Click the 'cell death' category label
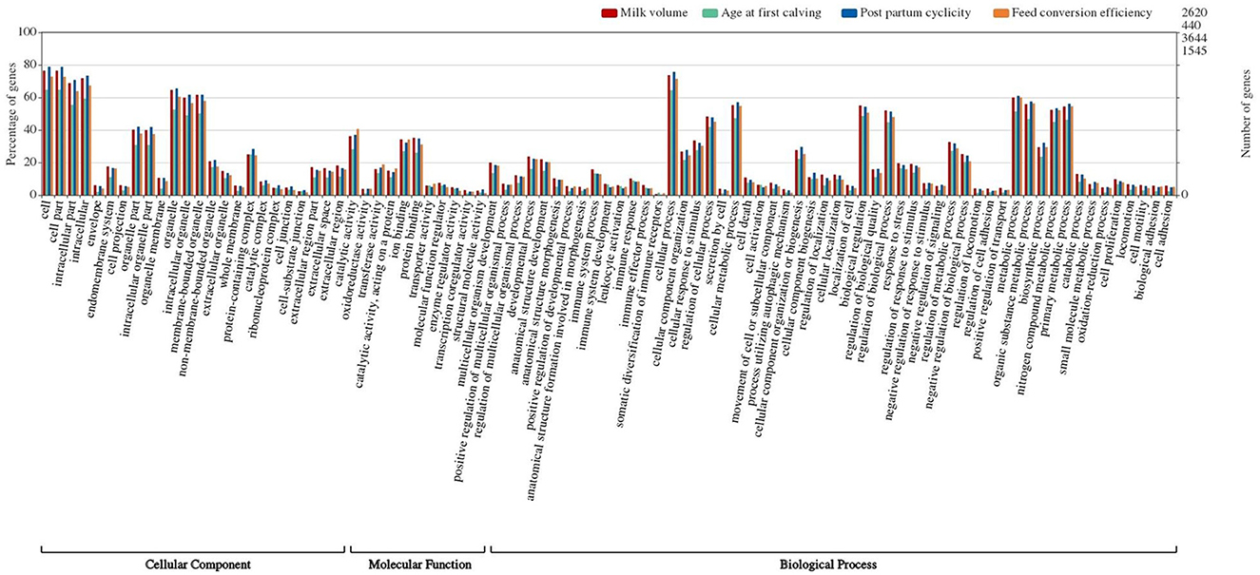The image size is (1260, 575). [746, 224]
